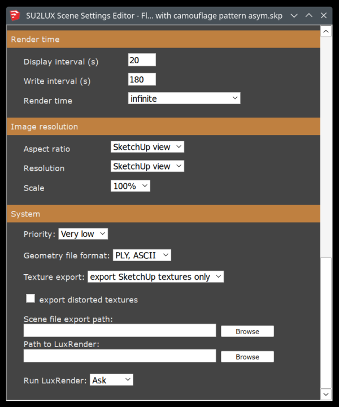Open the Priority dropdown set to Very low
Viewport: 339px width, 407px height.
point(83,234)
